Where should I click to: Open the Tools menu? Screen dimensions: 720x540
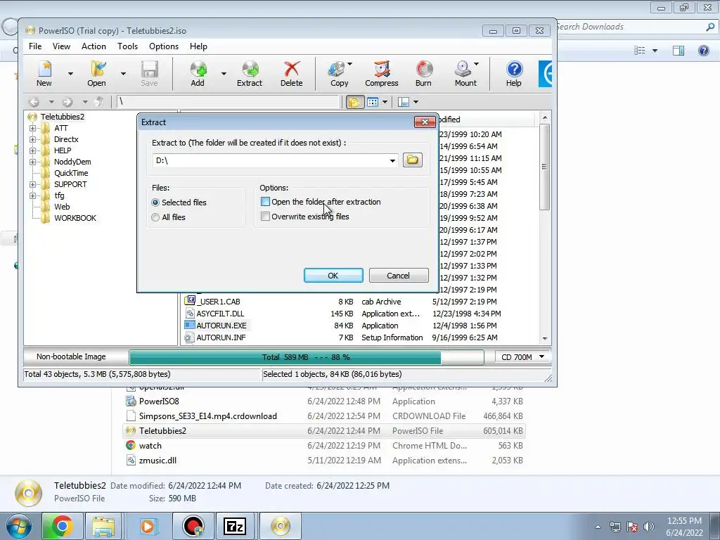point(127,46)
